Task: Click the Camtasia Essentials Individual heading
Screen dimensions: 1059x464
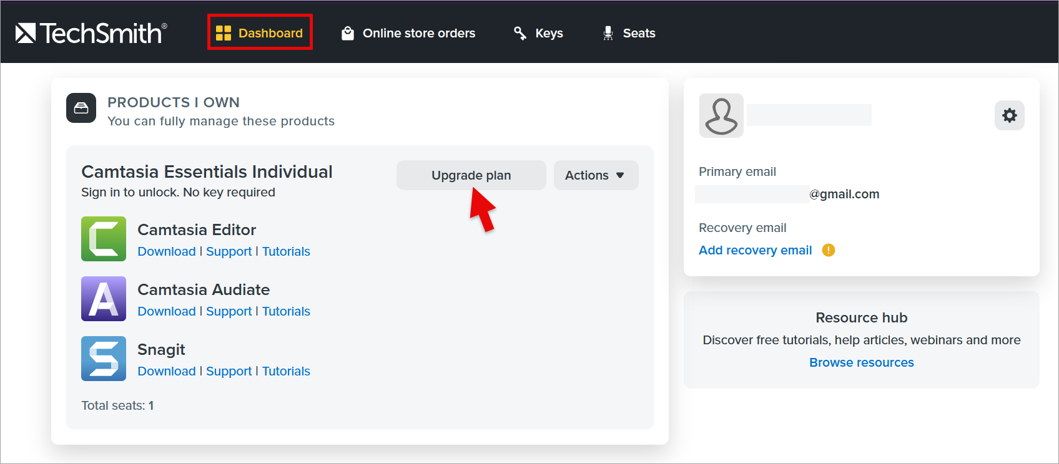Action: [207, 172]
